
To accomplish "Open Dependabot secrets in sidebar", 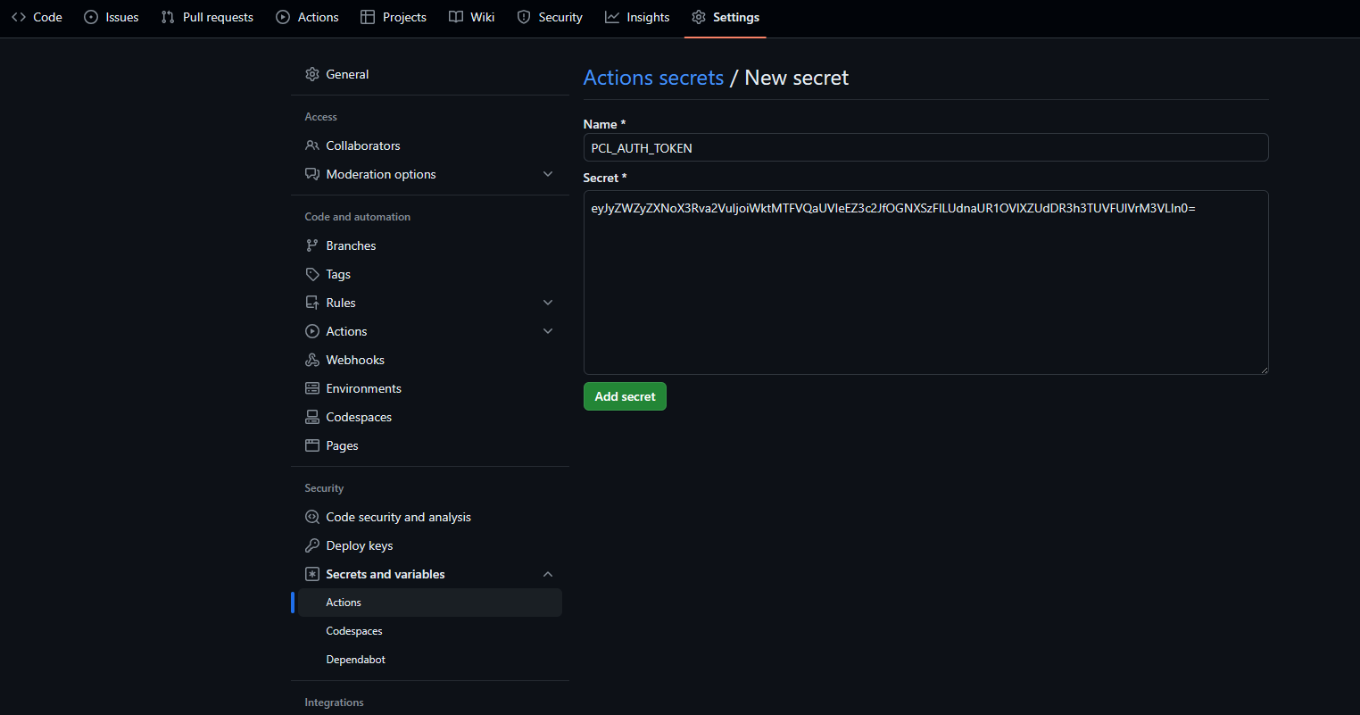I will pyautogui.click(x=355, y=660).
